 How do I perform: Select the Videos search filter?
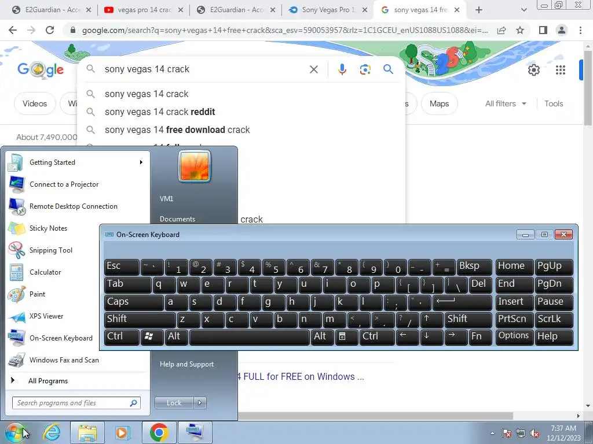point(35,103)
